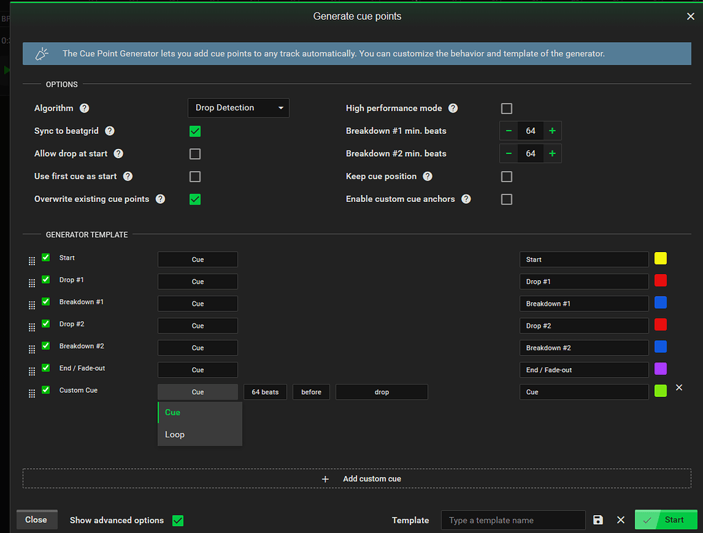
Task: Select Loop from the open type menu
Action: [x=174, y=434]
